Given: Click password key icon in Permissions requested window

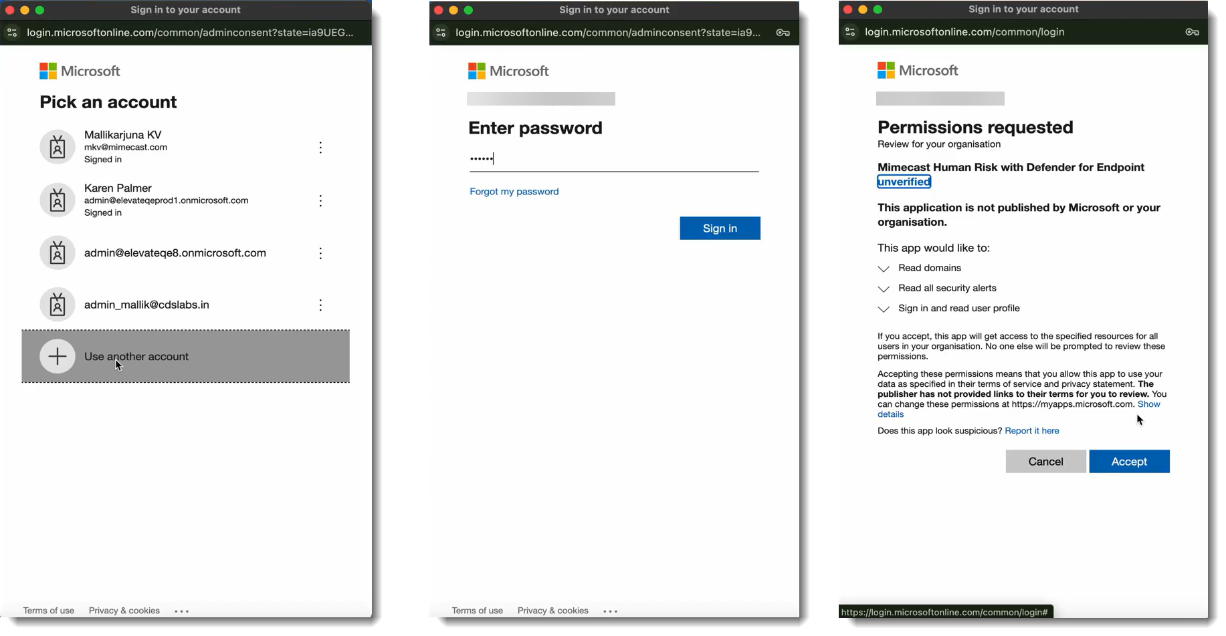Looking at the screenshot, I should click(1191, 32).
